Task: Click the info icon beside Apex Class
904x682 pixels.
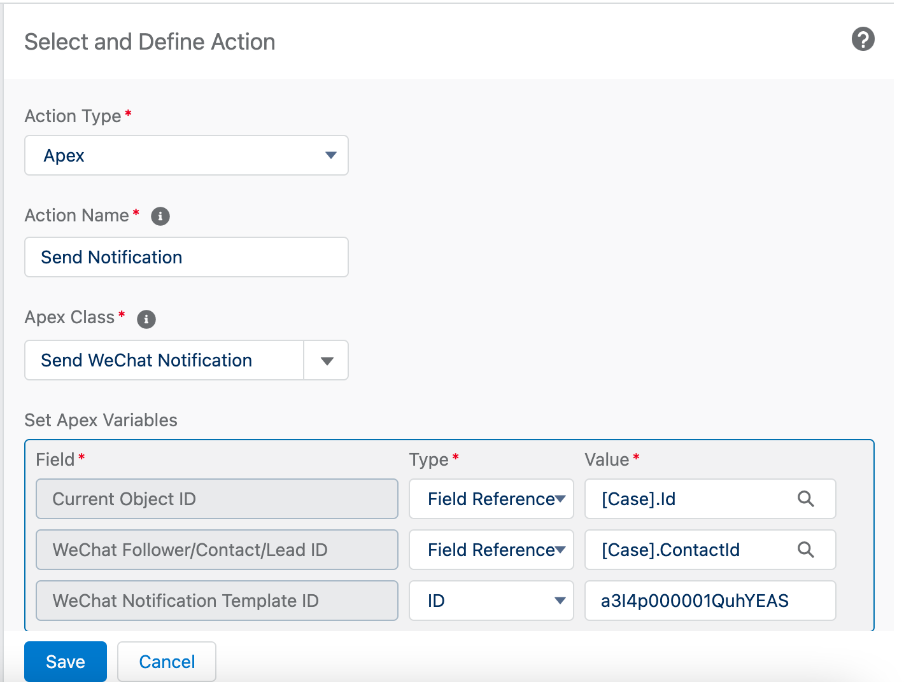Action: click(x=146, y=319)
